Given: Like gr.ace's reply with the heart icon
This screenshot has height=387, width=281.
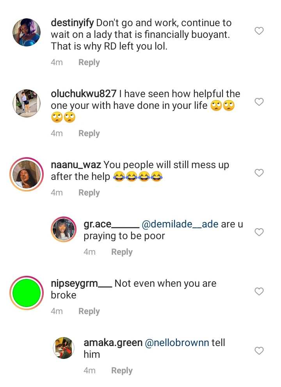Looking at the screenshot, I should [259, 232].
